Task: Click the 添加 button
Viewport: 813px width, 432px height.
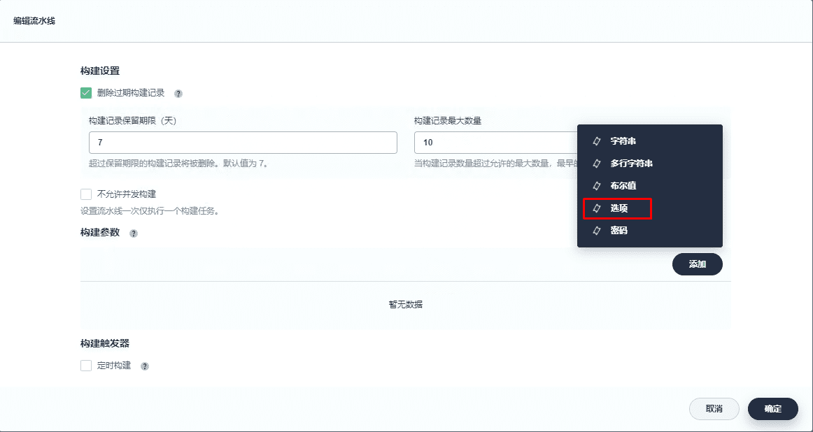Action: tap(698, 264)
